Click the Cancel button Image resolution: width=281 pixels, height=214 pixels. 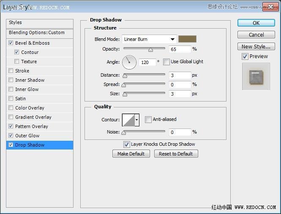(x=256, y=35)
